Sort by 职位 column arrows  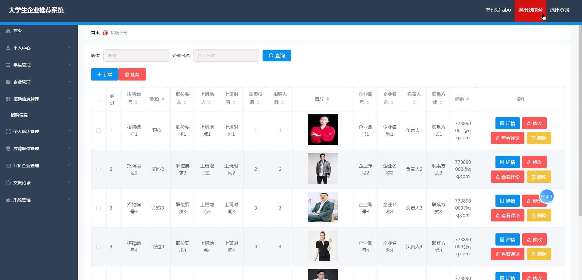click(x=163, y=99)
